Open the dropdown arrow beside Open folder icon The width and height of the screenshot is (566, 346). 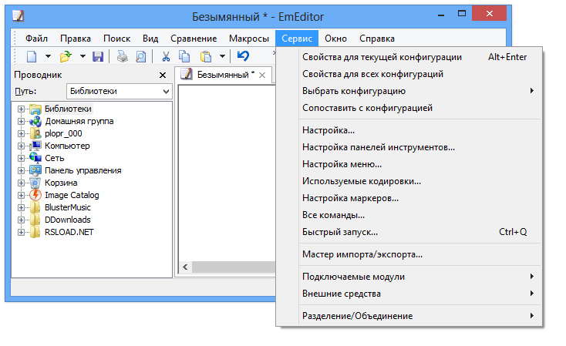click(83, 56)
